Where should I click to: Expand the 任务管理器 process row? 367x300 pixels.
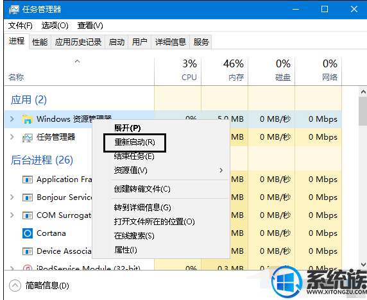pos(12,137)
